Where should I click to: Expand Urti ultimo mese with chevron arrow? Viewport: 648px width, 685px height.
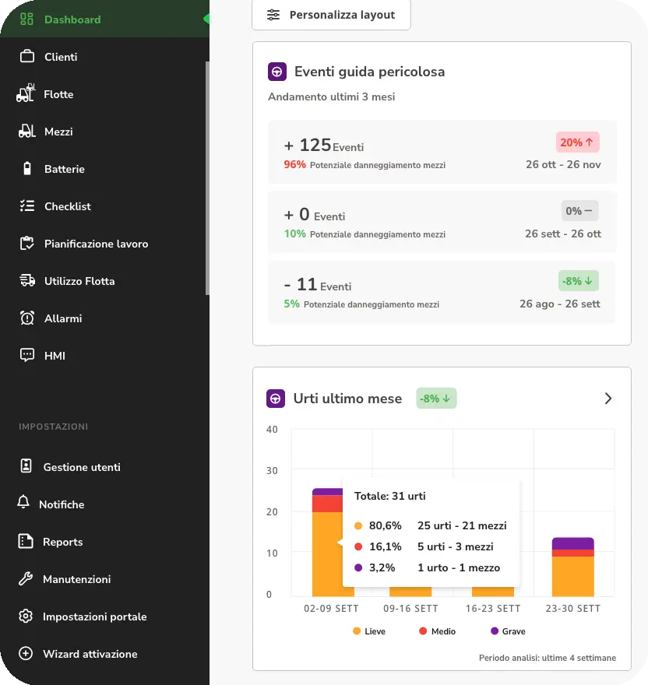coord(608,399)
